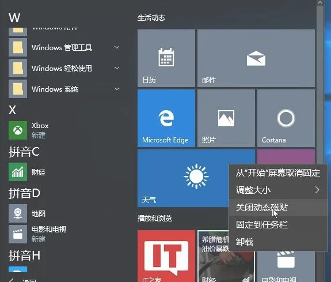Launch the Microsoft Edge tile
This screenshot has width=331, height=282.
[x=166, y=118]
